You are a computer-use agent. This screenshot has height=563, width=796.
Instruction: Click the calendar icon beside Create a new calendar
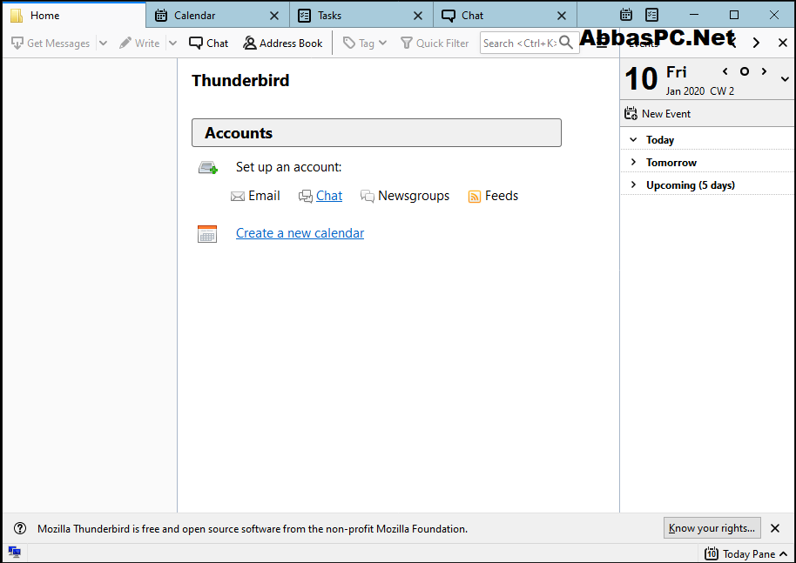pos(207,234)
